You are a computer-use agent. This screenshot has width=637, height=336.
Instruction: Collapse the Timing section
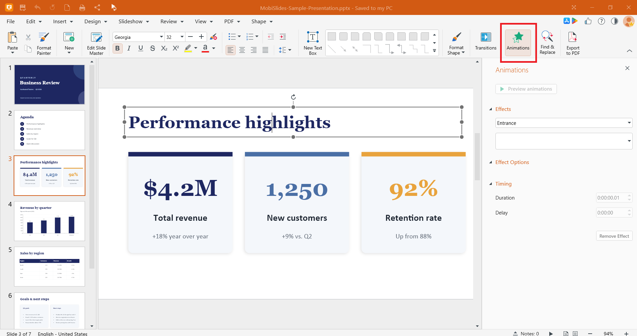click(x=491, y=184)
